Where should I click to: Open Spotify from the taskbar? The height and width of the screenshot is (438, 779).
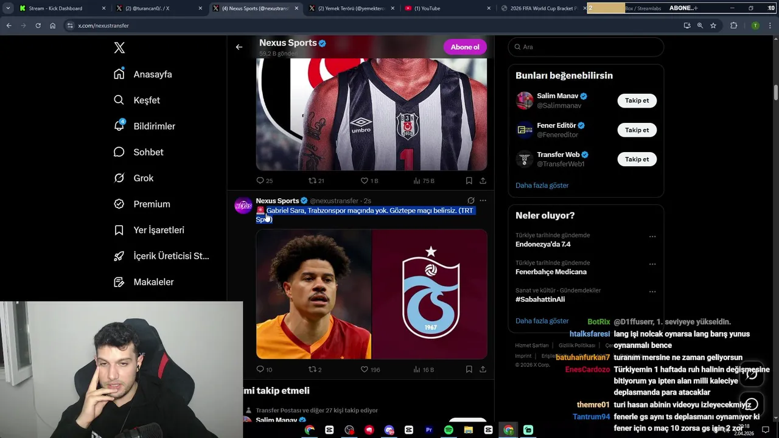coord(449,429)
